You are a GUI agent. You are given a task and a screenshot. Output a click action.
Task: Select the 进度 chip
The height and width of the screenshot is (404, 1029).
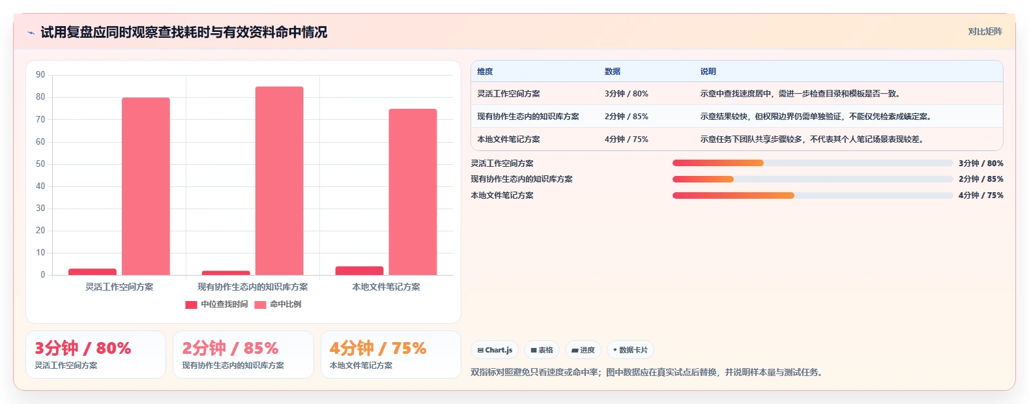tap(583, 350)
